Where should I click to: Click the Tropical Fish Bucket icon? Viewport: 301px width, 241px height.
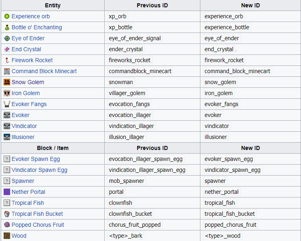7,214
